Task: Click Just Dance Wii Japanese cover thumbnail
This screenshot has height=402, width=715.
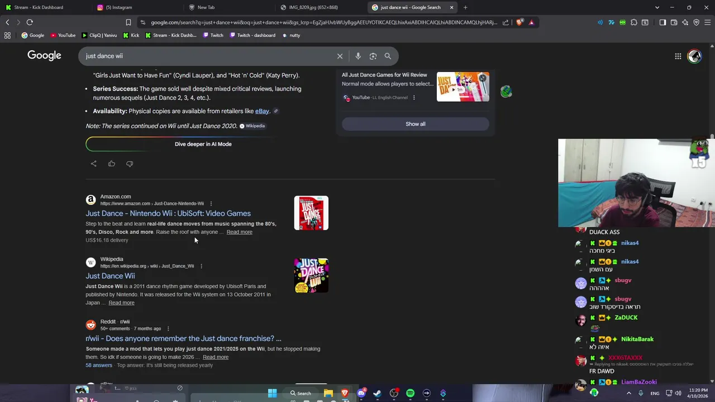Action: (311, 275)
